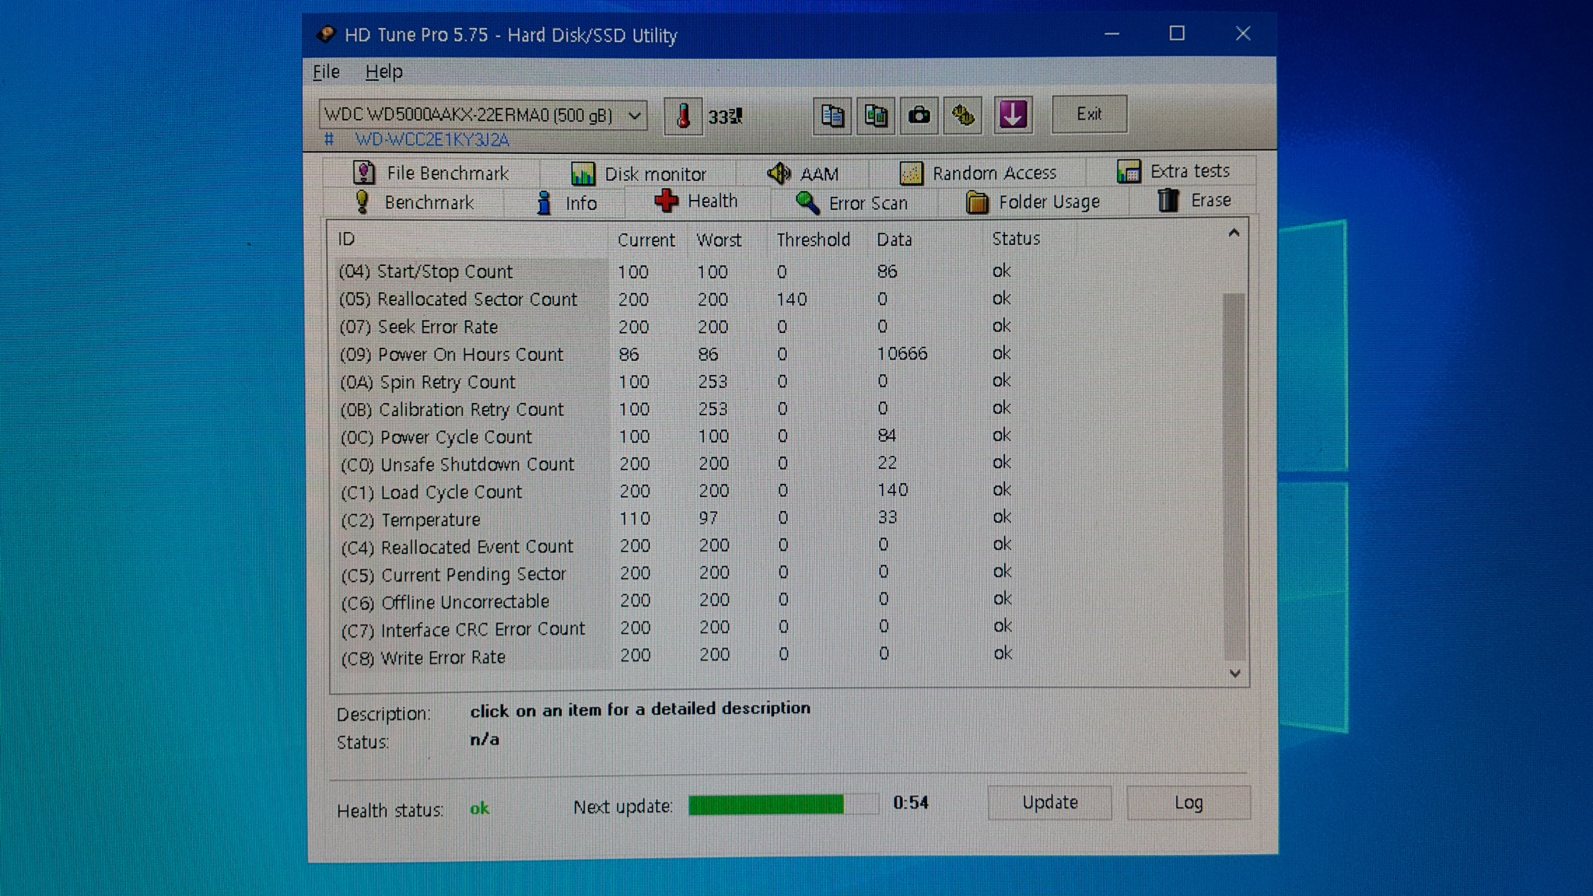The height and width of the screenshot is (896, 1593).
Task: Open the File menu
Action: [x=326, y=72]
